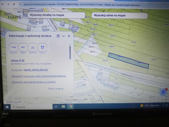Open Chrome from the Windows taskbar
The image size is (169, 127).
(71, 106)
